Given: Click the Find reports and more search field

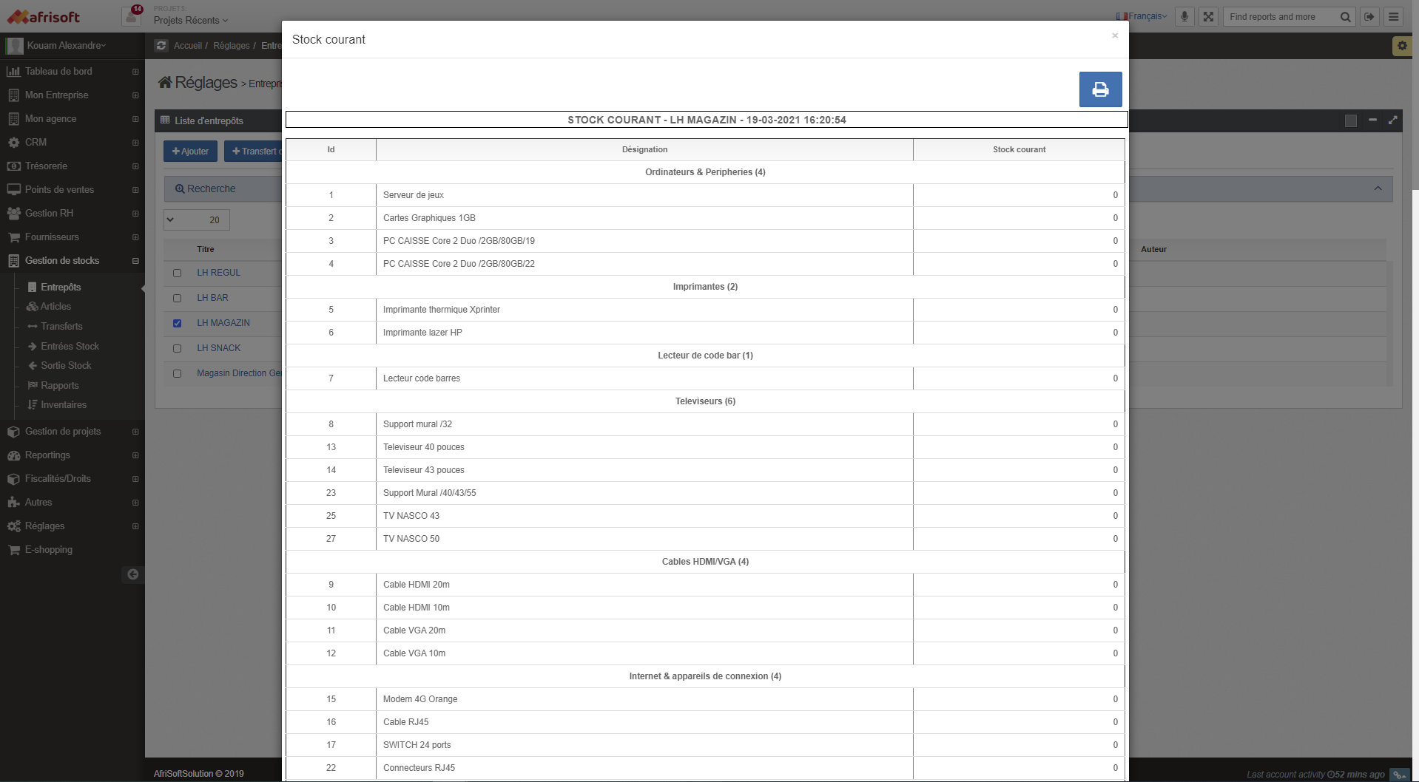Looking at the screenshot, I should 1281,17.
